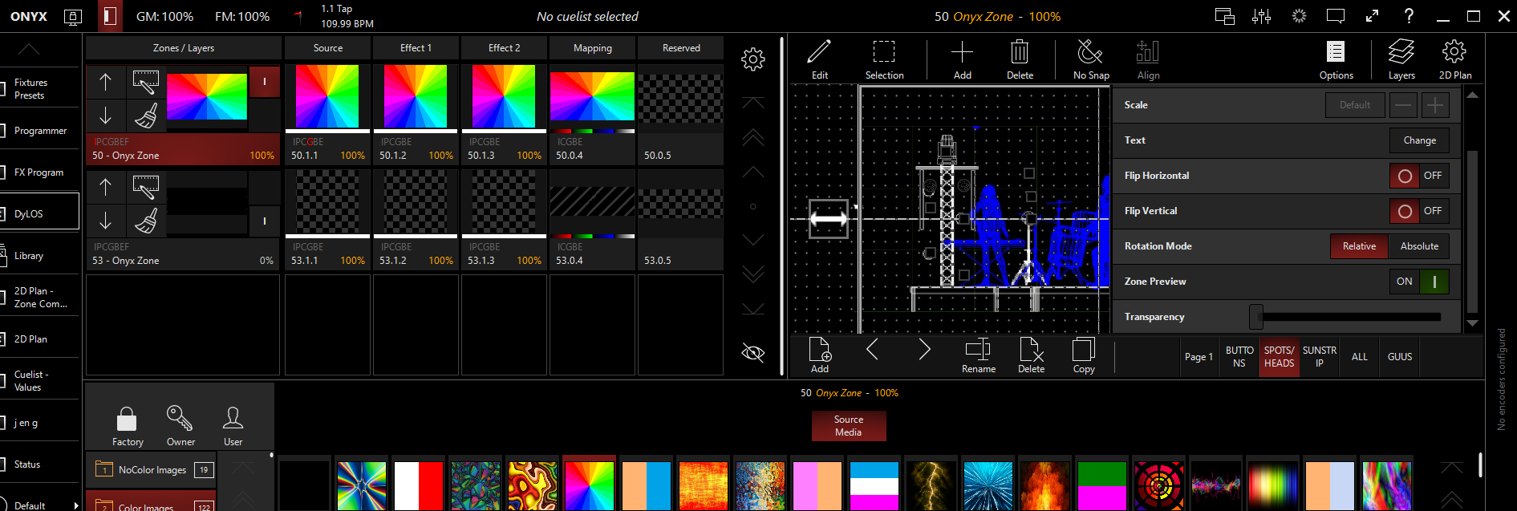The width and height of the screenshot is (1517, 511).
Task: Delete the current page
Action: point(1031,355)
